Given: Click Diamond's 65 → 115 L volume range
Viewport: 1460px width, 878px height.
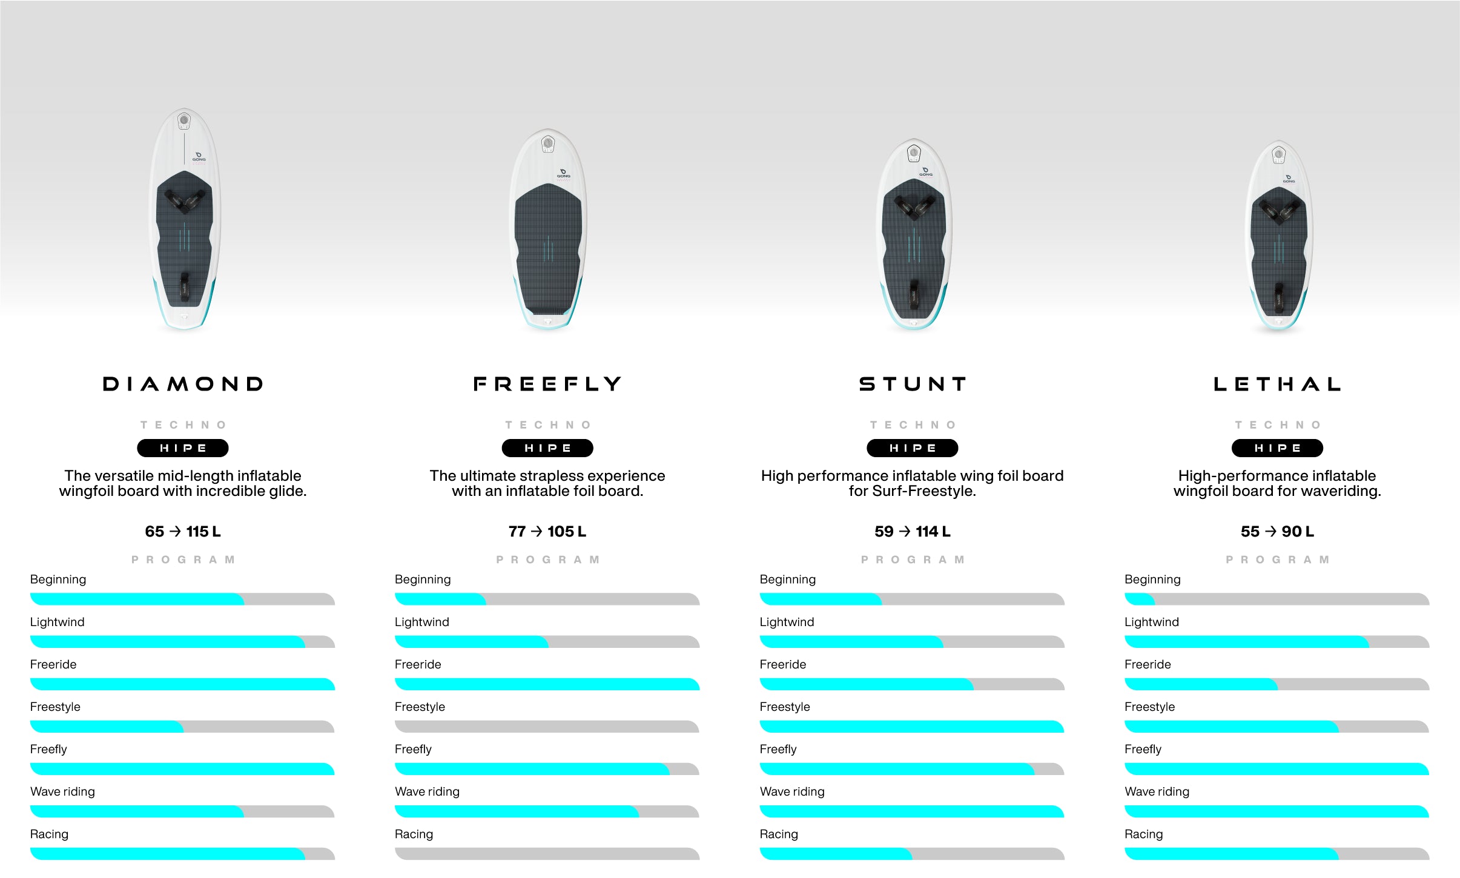Looking at the screenshot, I should pos(183,532).
